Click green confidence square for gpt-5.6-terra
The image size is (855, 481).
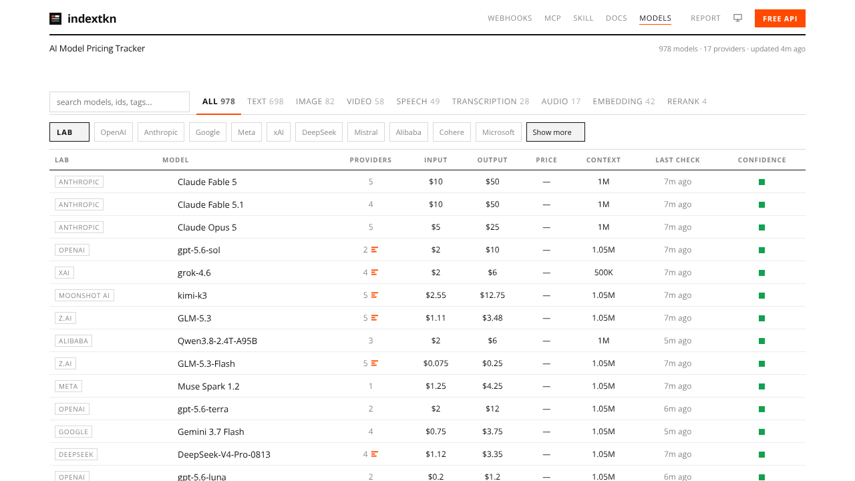coord(761,409)
